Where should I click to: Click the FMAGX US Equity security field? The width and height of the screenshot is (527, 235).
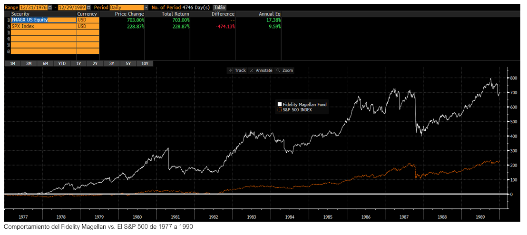[x=43, y=20]
